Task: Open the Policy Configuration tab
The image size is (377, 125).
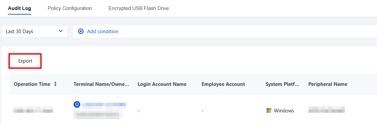Action: tap(70, 8)
